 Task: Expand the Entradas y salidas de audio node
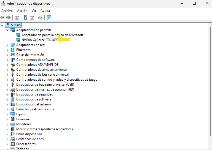coord(7,110)
